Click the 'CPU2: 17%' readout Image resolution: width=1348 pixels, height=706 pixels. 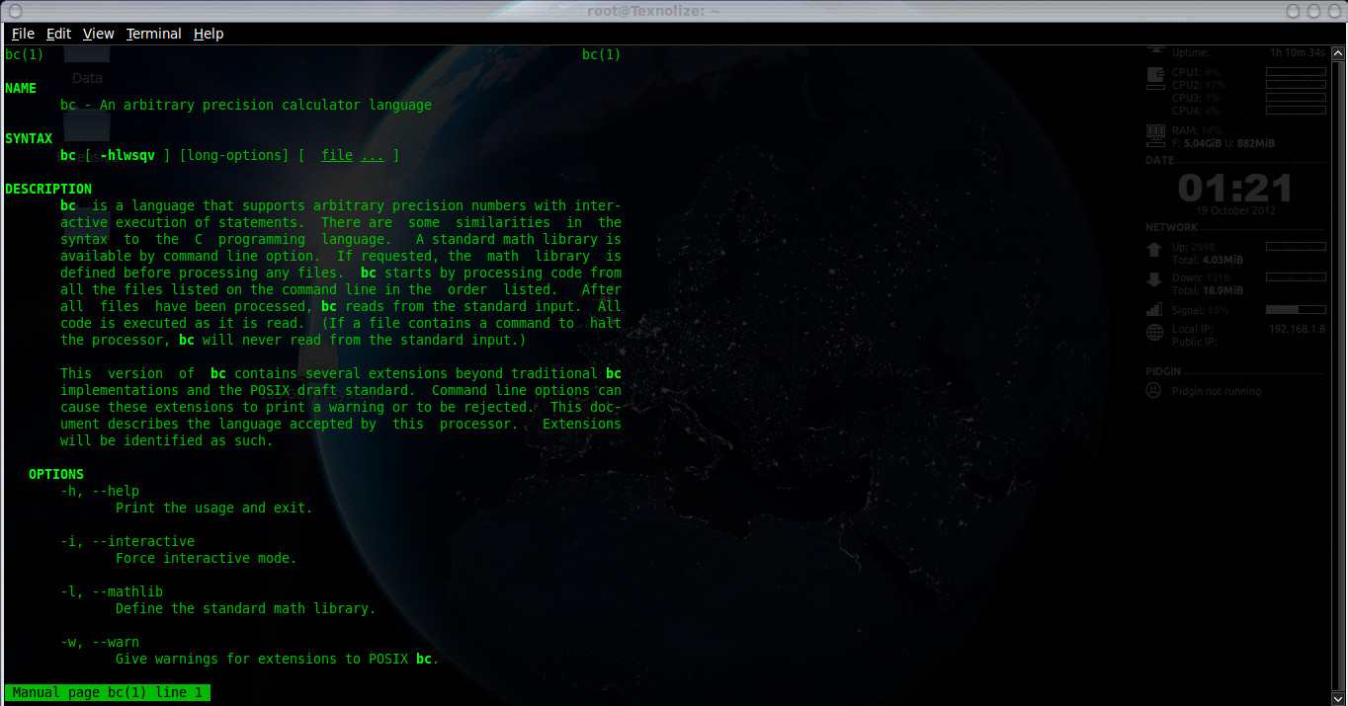[x=1199, y=86]
